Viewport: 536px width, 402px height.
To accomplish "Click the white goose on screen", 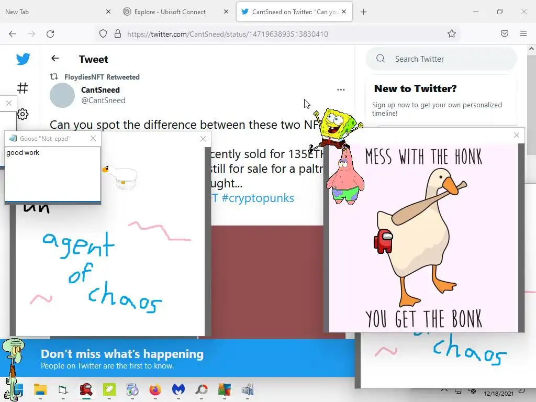I will 120,177.
